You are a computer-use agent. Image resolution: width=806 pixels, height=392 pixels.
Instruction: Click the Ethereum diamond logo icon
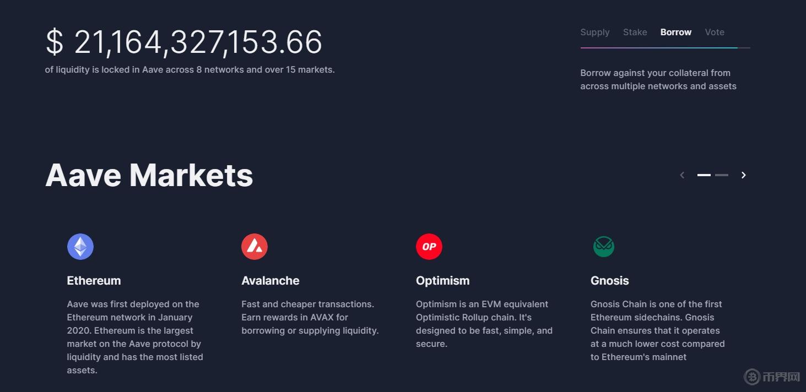pos(80,247)
